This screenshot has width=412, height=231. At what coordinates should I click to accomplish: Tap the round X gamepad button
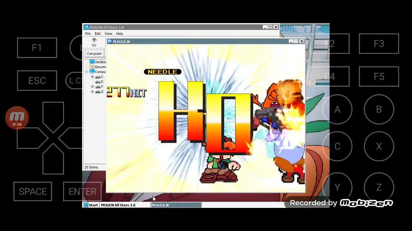[x=379, y=147]
